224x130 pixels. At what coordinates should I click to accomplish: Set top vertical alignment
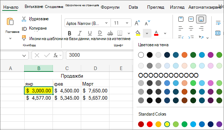click(181, 19)
